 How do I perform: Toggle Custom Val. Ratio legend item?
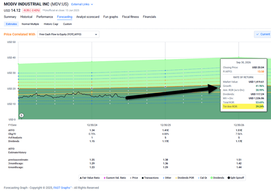115,178
